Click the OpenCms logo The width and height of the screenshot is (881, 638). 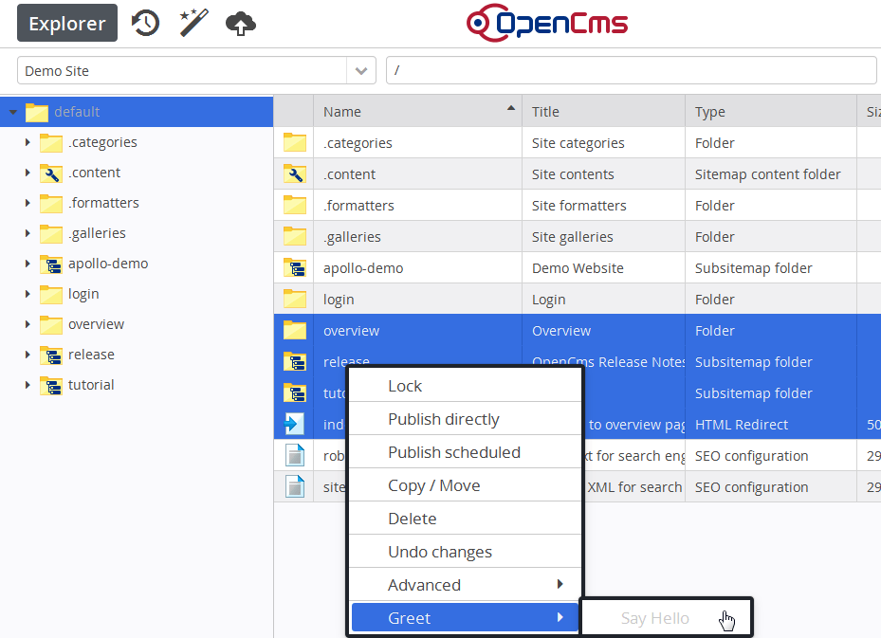tap(546, 23)
